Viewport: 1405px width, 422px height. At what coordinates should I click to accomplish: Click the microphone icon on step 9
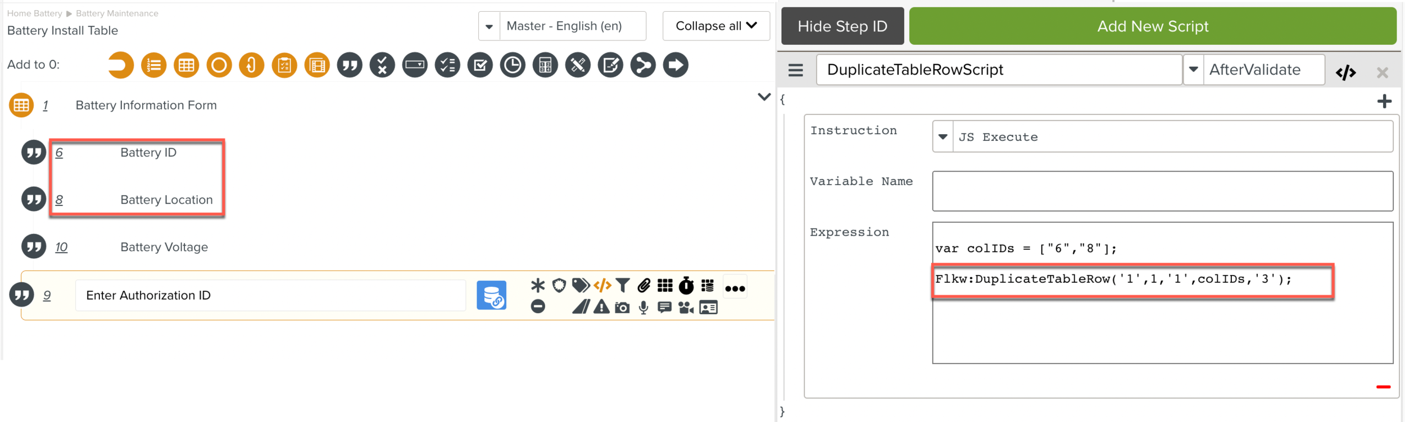tap(643, 308)
